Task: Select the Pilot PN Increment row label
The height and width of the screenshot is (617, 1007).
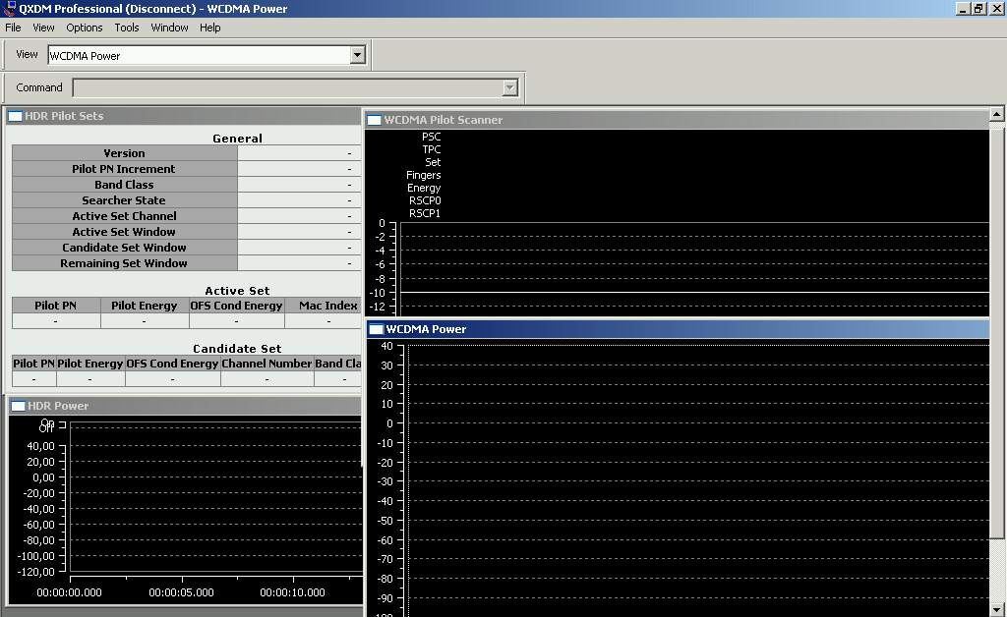Action: pos(125,169)
